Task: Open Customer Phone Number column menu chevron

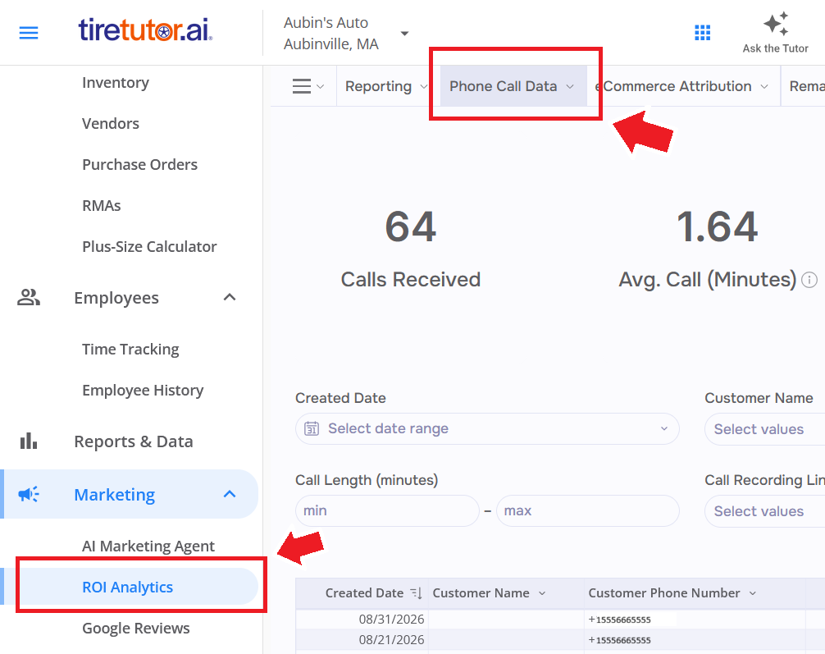Action: (x=752, y=593)
